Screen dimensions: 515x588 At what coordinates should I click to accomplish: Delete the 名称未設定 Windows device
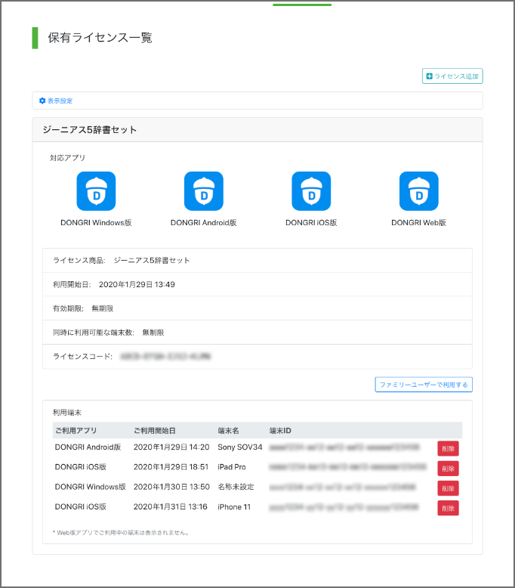pos(448,488)
